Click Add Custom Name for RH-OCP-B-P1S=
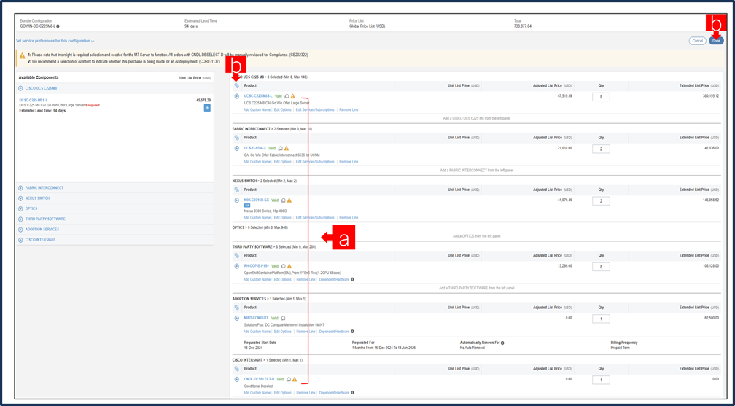Viewport: 735px width, 406px height. point(257,279)
